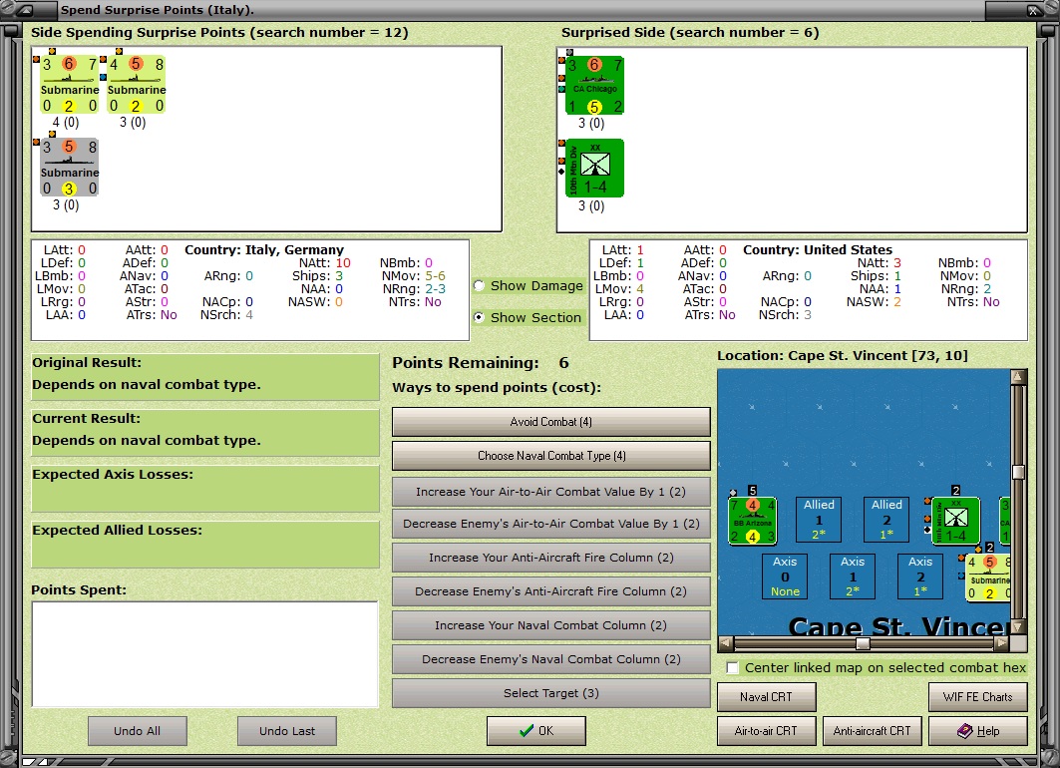Click Decrease Enemy's Naval Combat Column
The height and width of the screenshot is (768, 1060).
(551, 659)
